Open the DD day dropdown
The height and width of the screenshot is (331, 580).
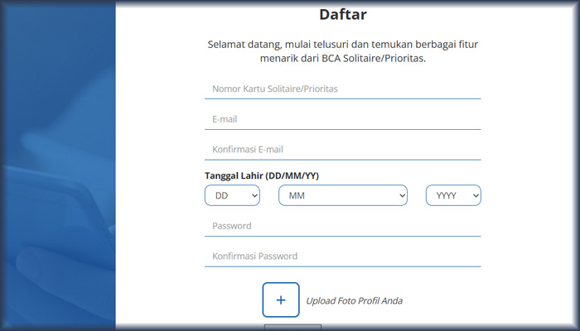pyautogui.click(x=232, y=195)
